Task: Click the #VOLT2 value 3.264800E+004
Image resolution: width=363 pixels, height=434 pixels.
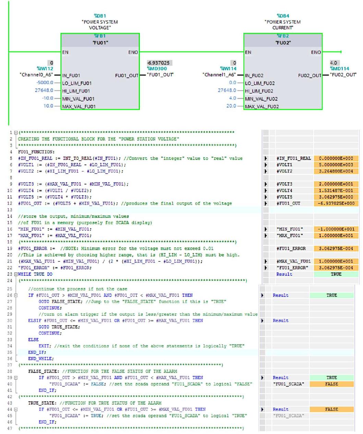Action: pyautogui.click(x=336, y=171)
